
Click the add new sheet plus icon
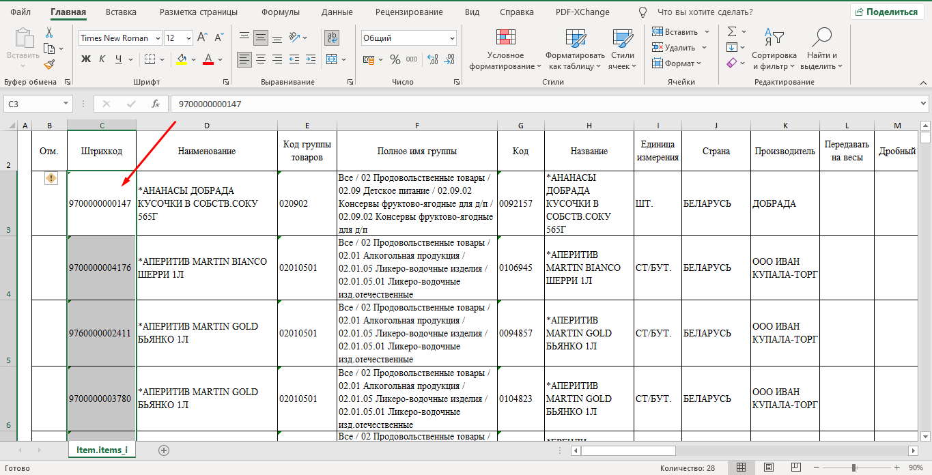(163, 450)
